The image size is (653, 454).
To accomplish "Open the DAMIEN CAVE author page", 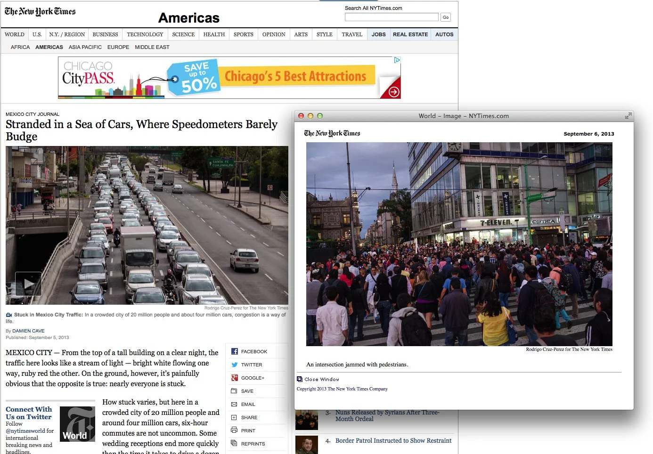I will pyautogui.click(x=28, y=331).
